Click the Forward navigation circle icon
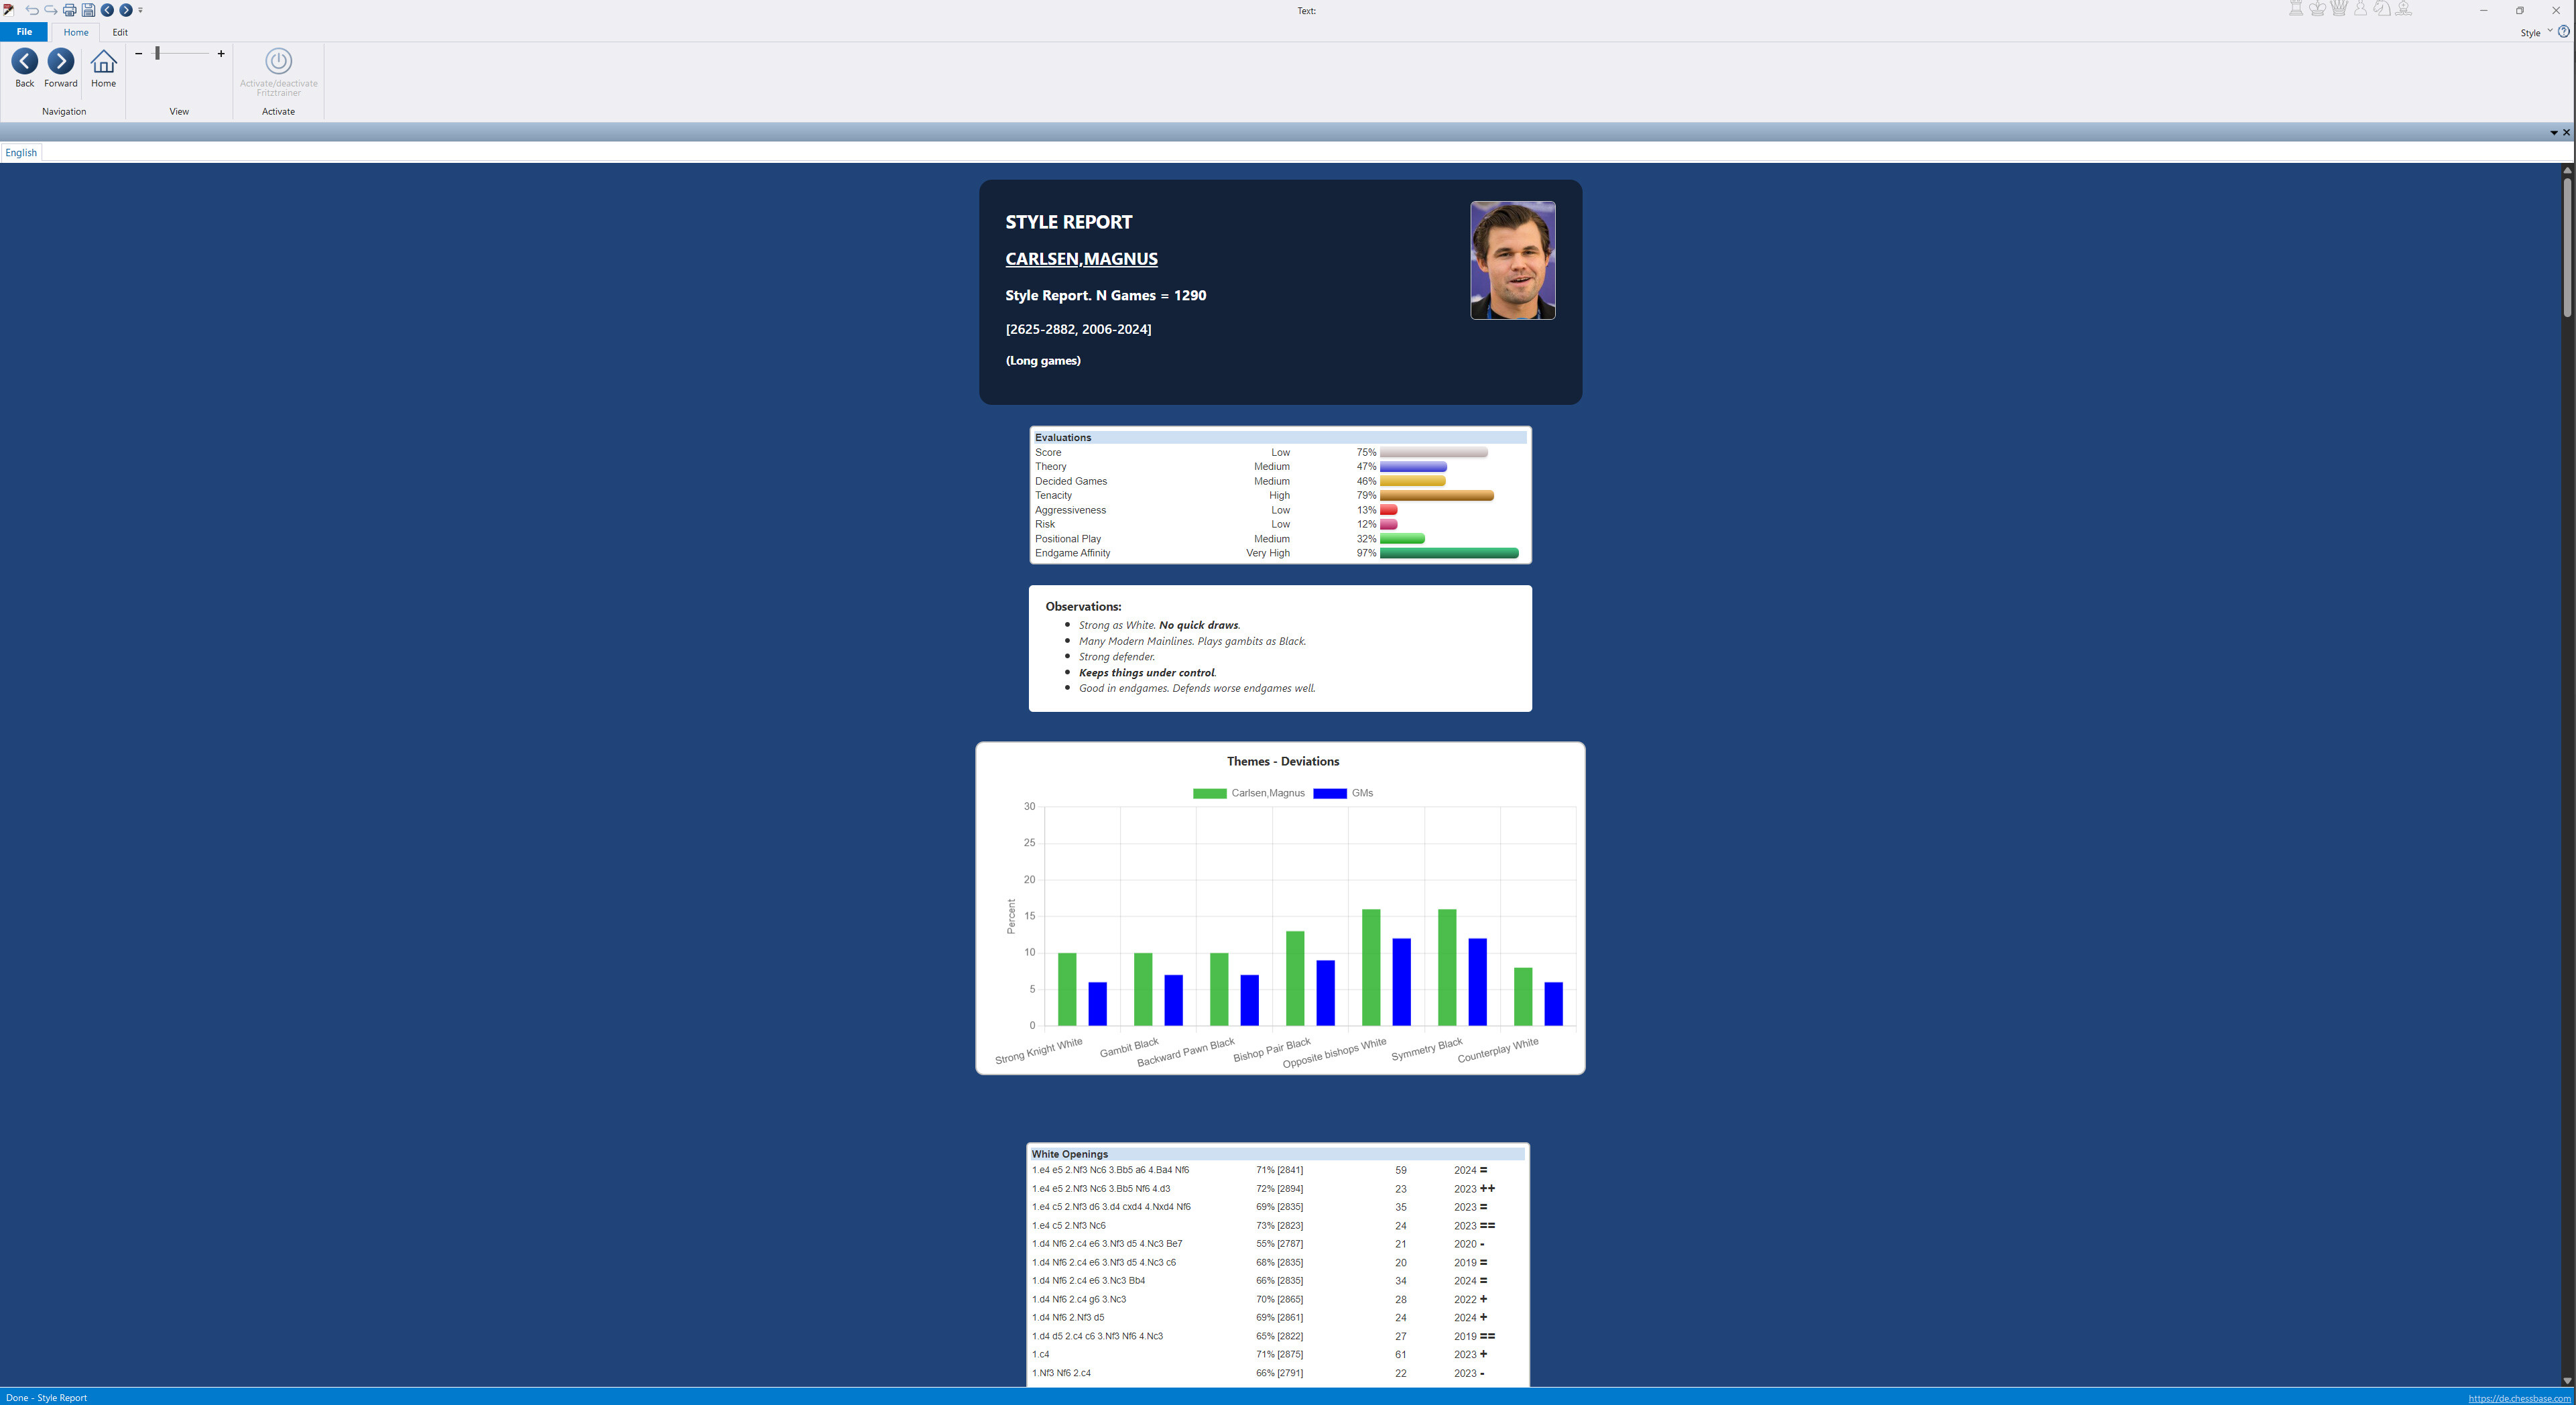This screenshot has height=1405, width=2576. pos(61,62)
